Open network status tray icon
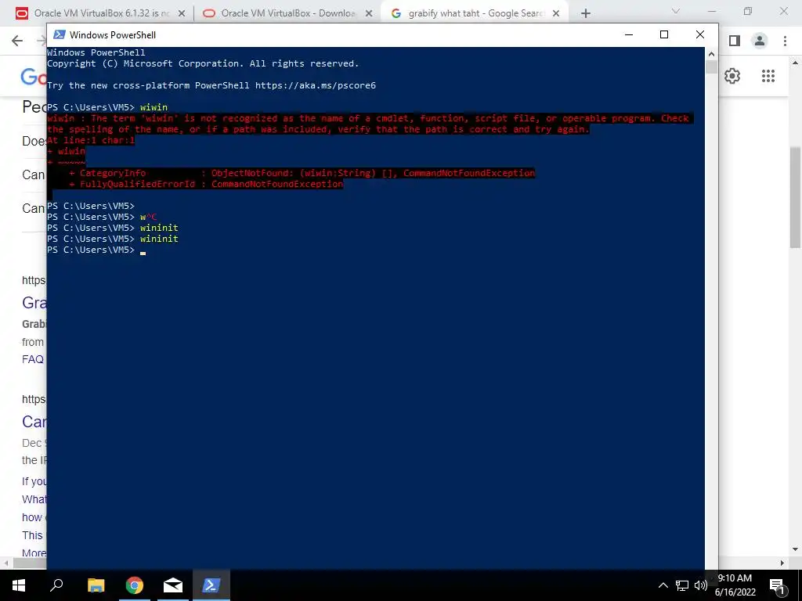The image size is (802, 601). (x=682, y=585)
